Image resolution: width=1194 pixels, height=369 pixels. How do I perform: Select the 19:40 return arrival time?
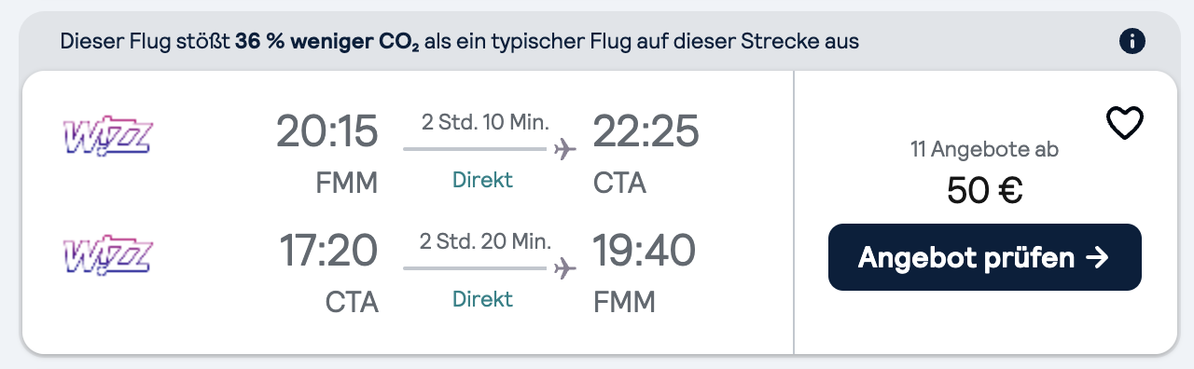coord(645,251)
